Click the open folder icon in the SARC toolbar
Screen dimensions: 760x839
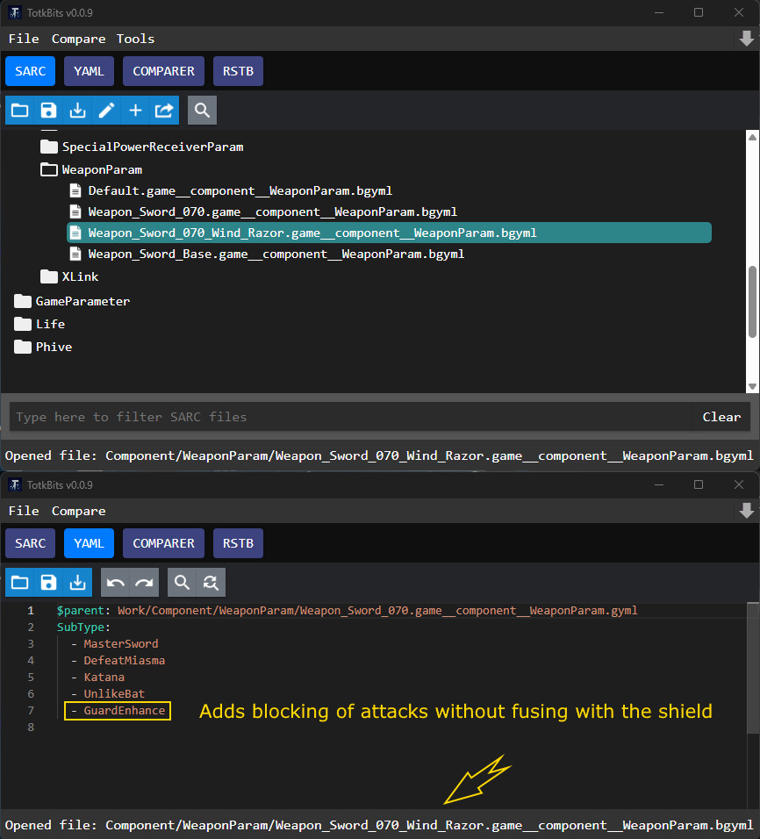pyautogui.click(x=19, y=110)
